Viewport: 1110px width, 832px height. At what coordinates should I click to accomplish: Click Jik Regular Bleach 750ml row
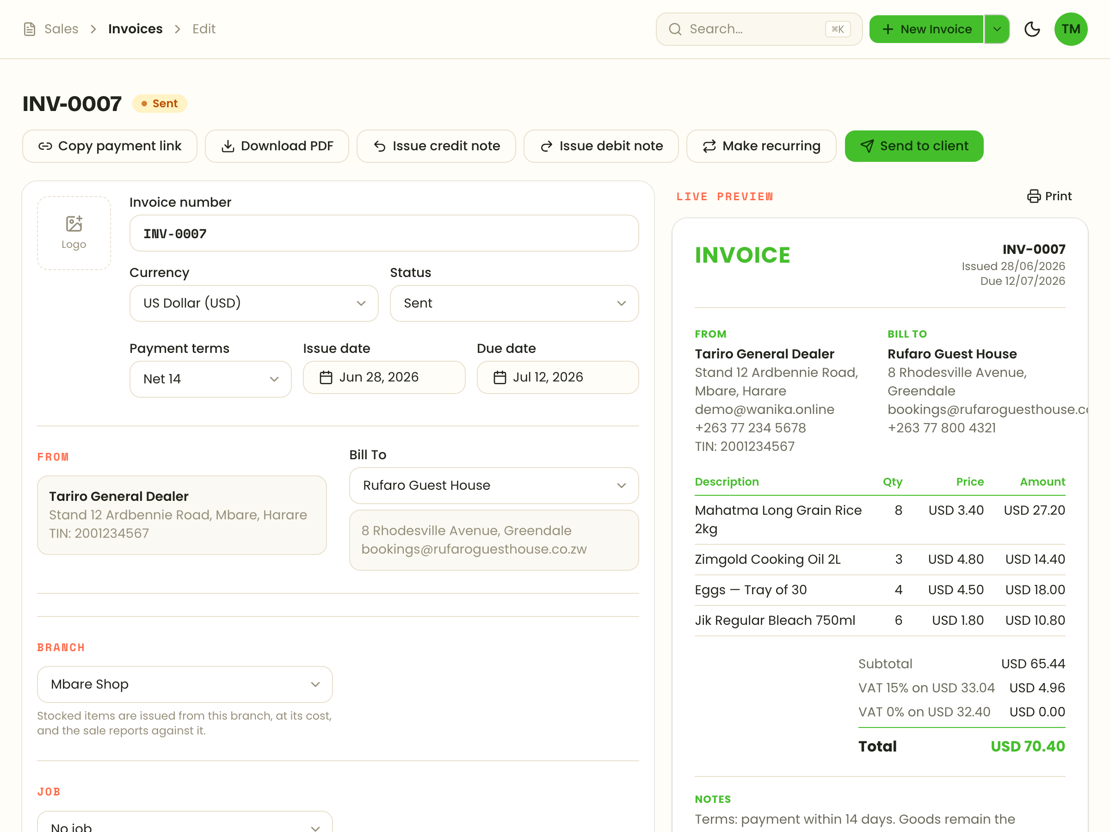880,620
